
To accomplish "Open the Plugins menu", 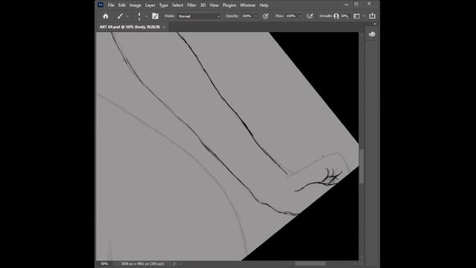I will point(229,5).
